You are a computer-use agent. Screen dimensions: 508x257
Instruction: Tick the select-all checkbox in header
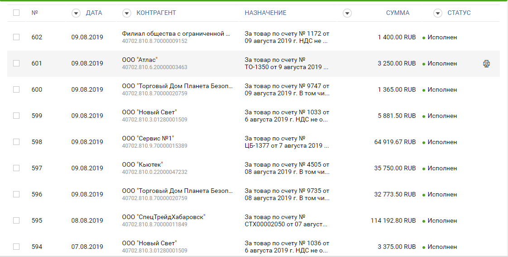16,13
